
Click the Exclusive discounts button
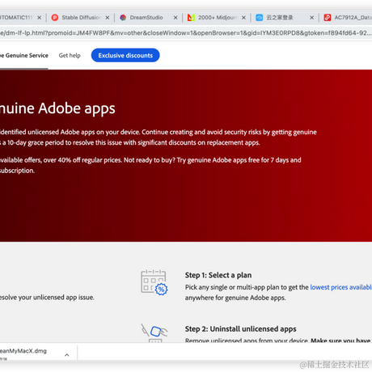pos(125,55)
